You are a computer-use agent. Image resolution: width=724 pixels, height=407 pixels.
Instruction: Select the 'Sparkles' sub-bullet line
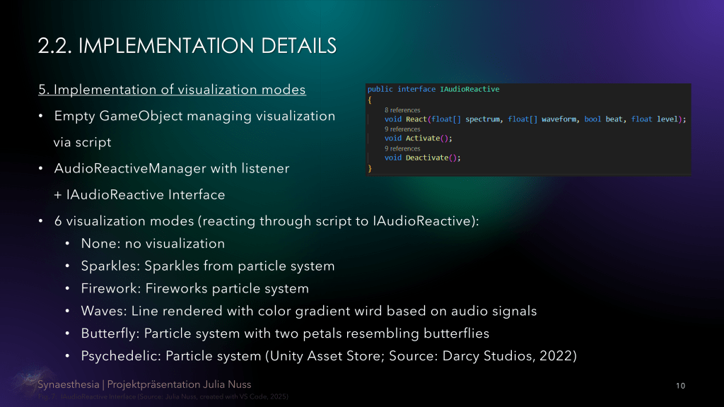tap(208, 266)
